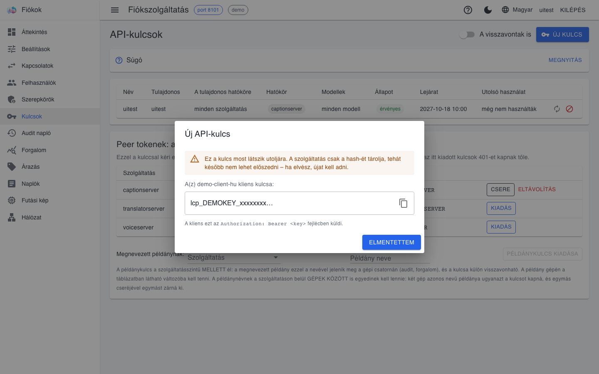Open Naplók in the sidebar
Image resolution: width=599 pixels, height=374 pixels.
[x=50, y=184]
